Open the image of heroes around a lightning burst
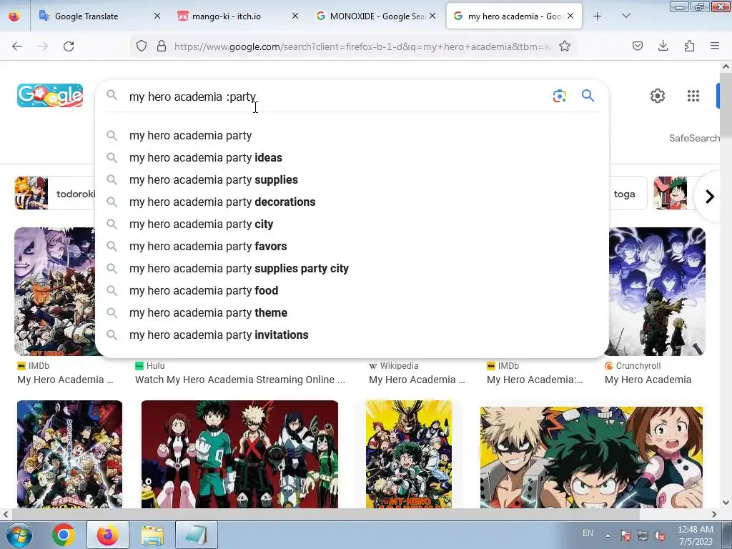This screenshot has height=549, width=732. click(x=69, y=454)
